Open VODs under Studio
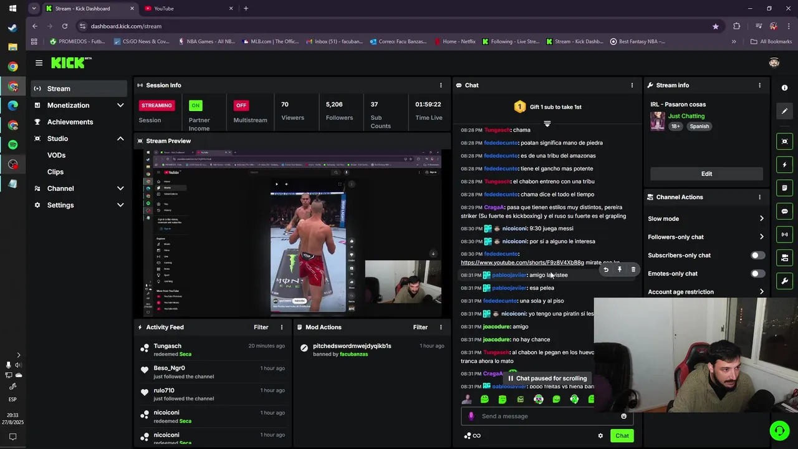 click(56, 155)
